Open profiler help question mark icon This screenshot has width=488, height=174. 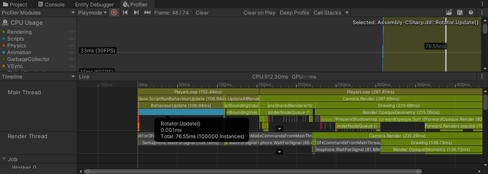coord(471,13)
